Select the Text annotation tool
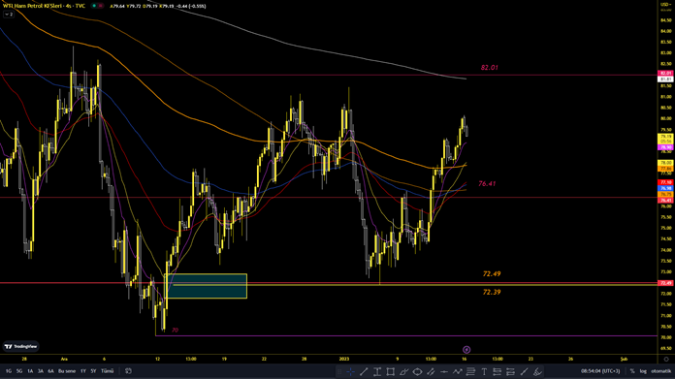Image resolution: width=675 pixels, height=379 pixels. pyautogui.click(x=484, y=371)
